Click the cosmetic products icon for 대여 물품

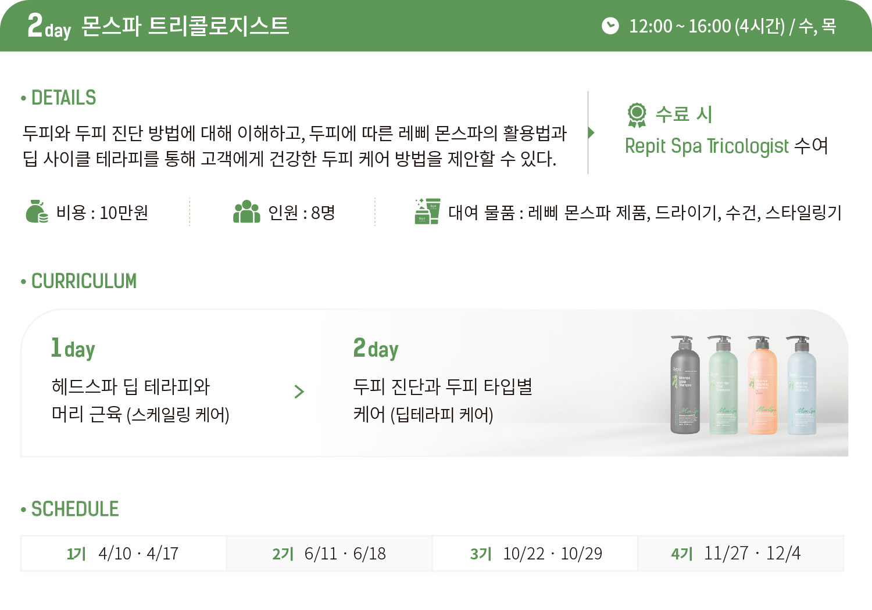tap(427, 211)
